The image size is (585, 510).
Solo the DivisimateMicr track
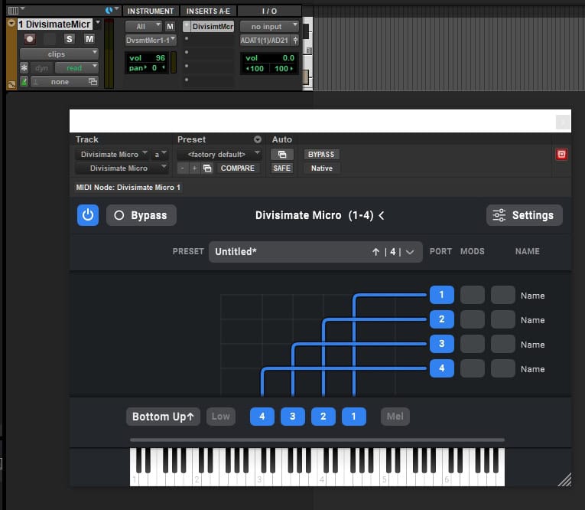tap(69, 39)
